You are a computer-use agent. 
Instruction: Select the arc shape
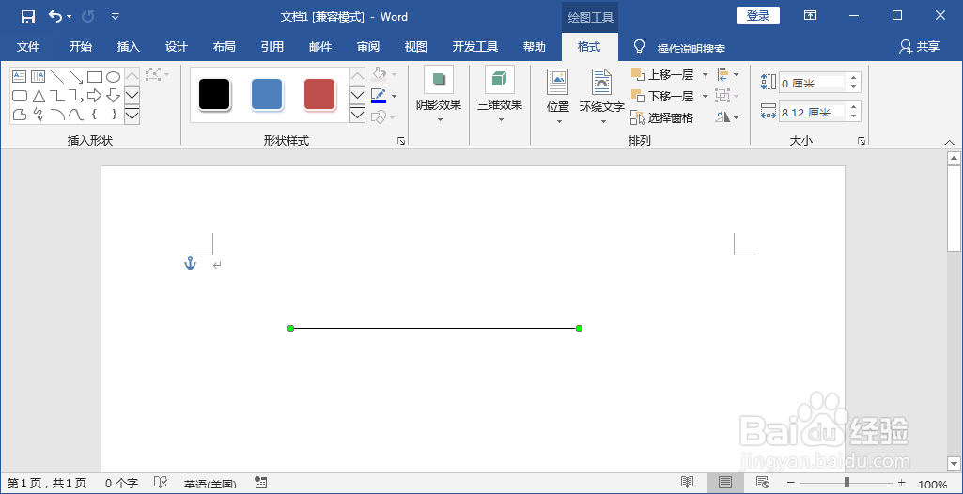click(57, 115)
